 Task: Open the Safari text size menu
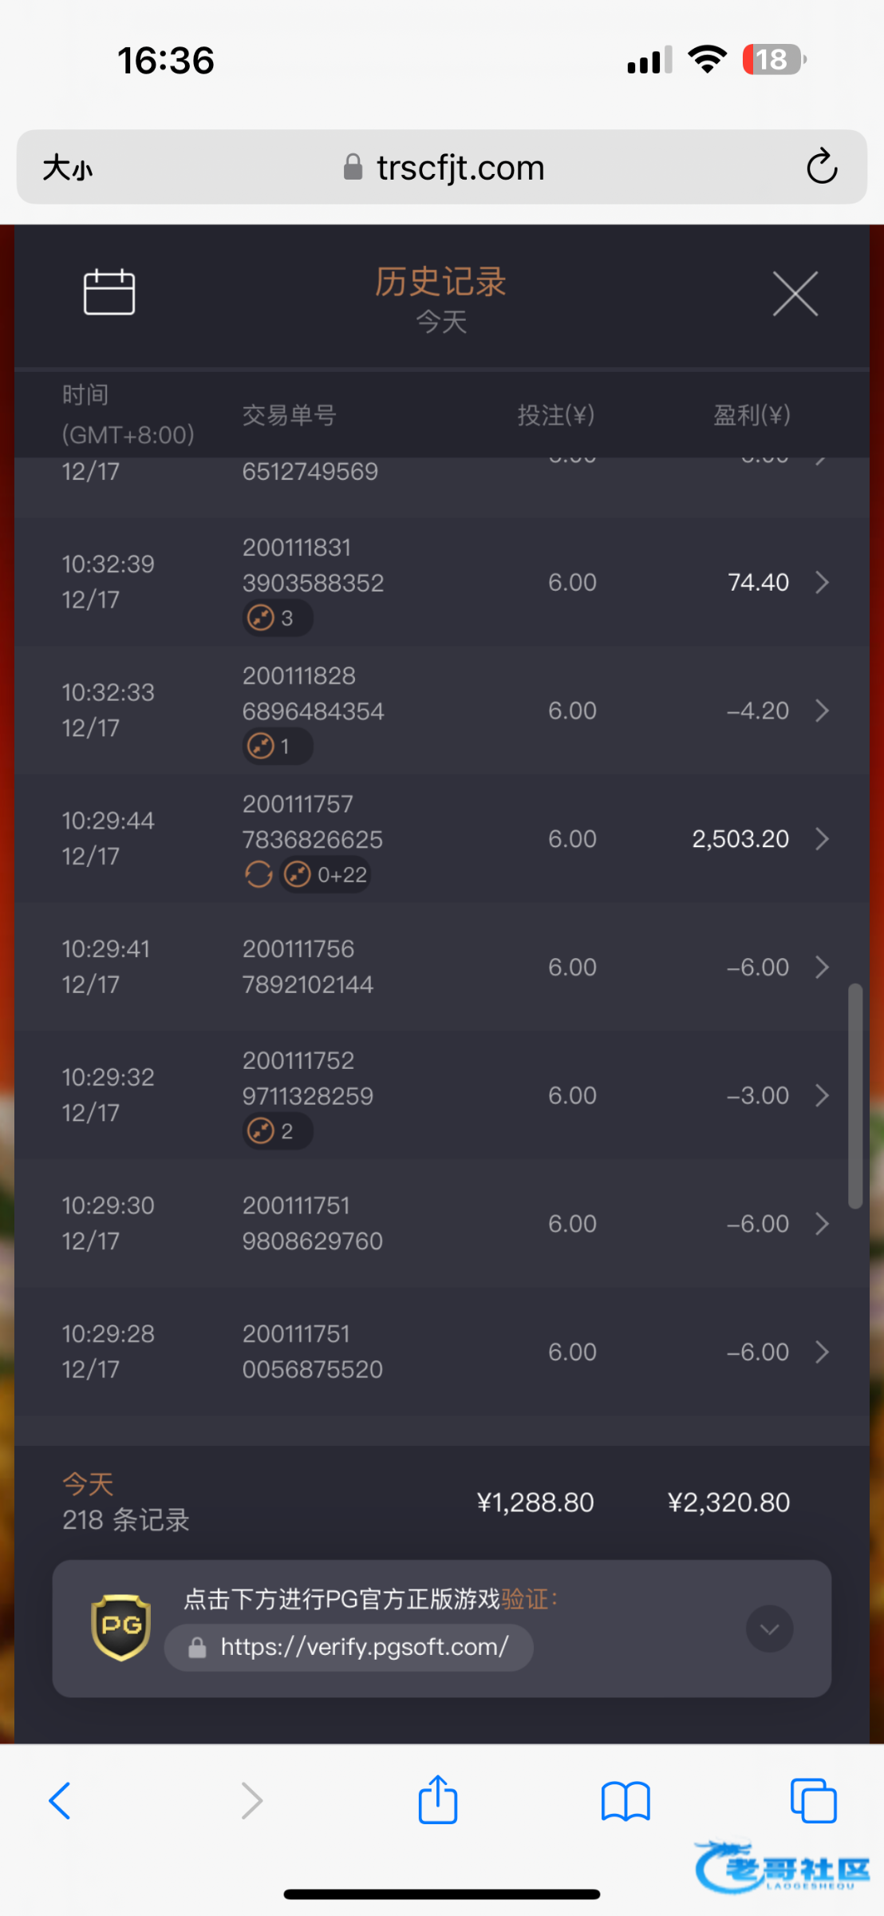tap(68, 168)
